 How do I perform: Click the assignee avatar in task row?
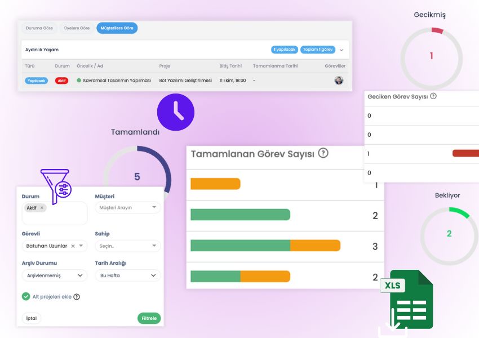[x=339, y=81]
